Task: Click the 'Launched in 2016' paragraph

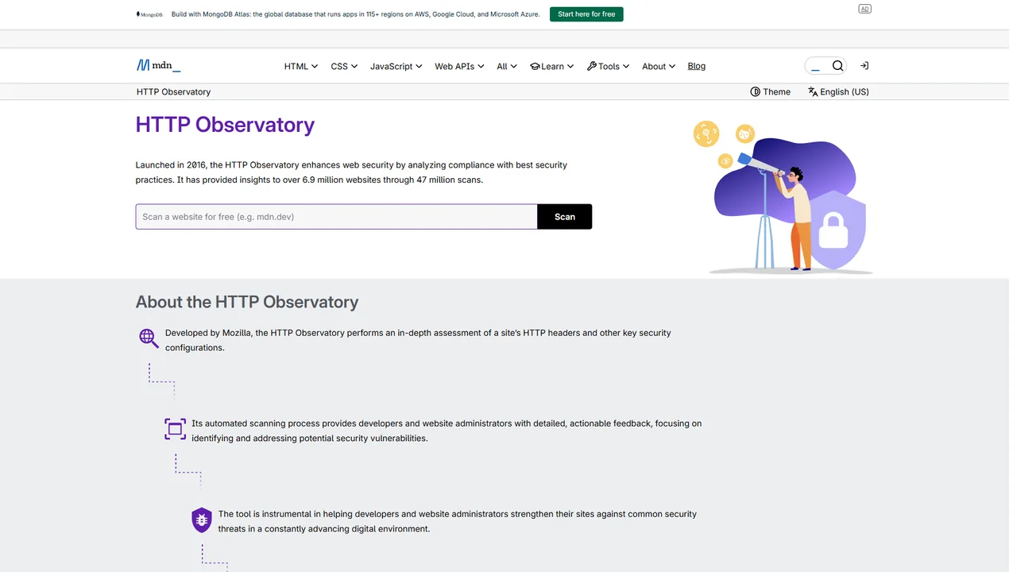Action: [x=351, y=172]
